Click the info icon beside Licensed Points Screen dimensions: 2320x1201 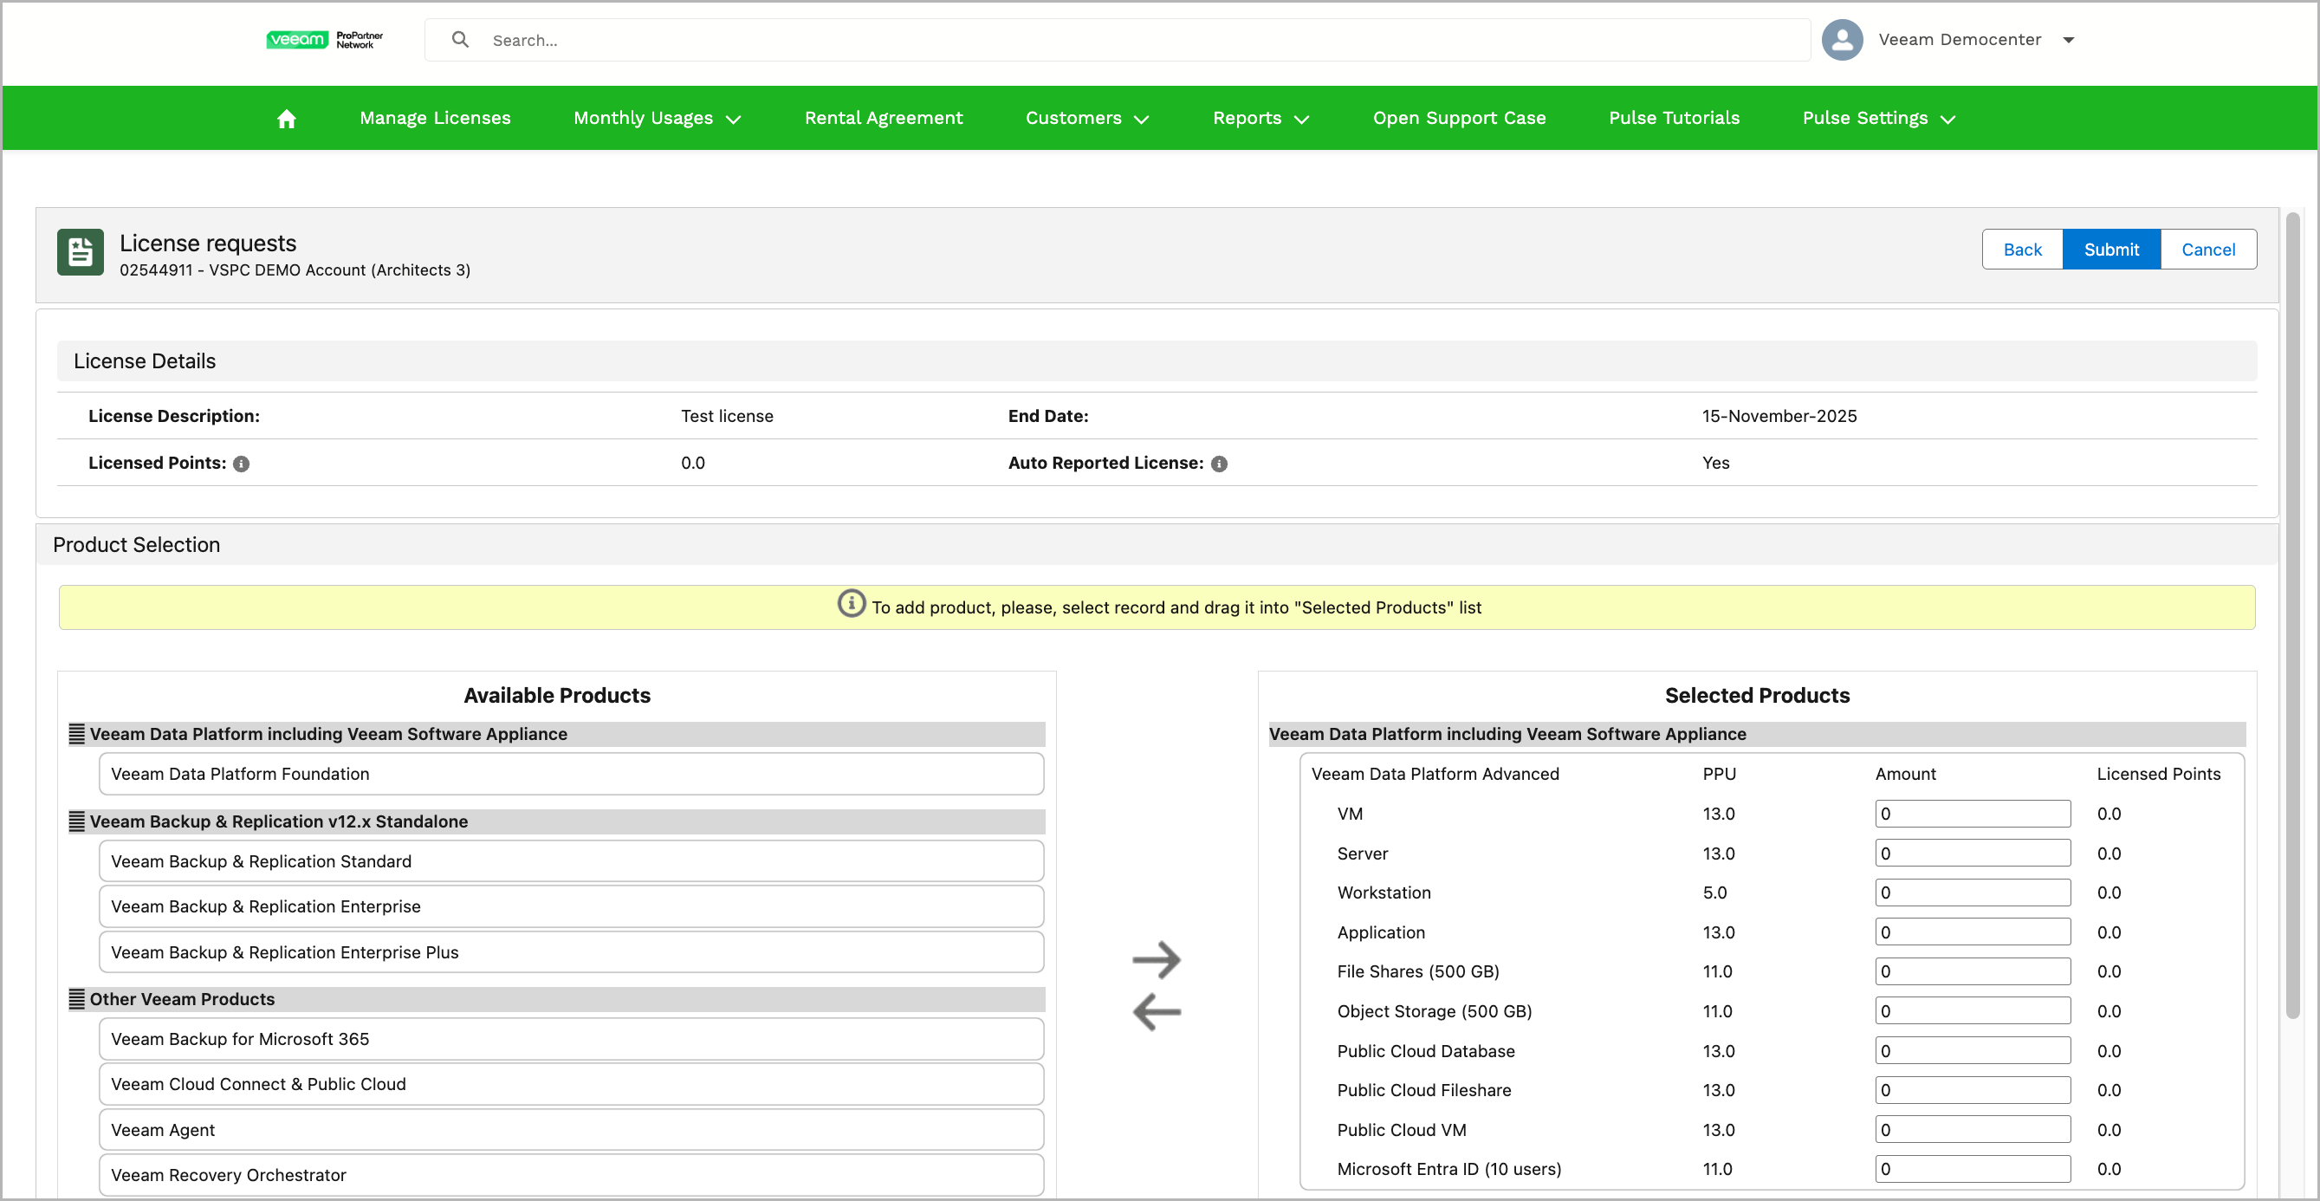(242, 463)
